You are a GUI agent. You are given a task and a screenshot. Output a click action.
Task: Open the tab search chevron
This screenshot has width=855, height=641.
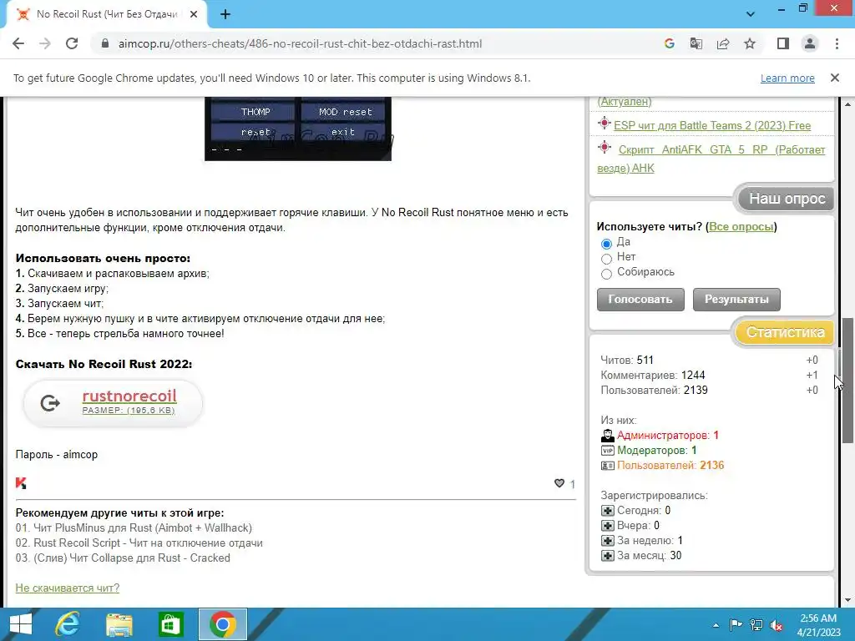(x=751, y=14)
